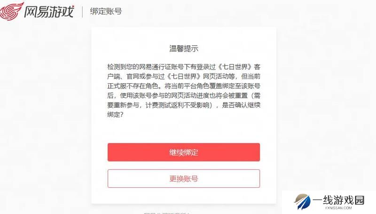This screenshot has width=376, height=214.
Task: Click the 一线游戏园 watermark emblem icon
Action: point(302,201)
